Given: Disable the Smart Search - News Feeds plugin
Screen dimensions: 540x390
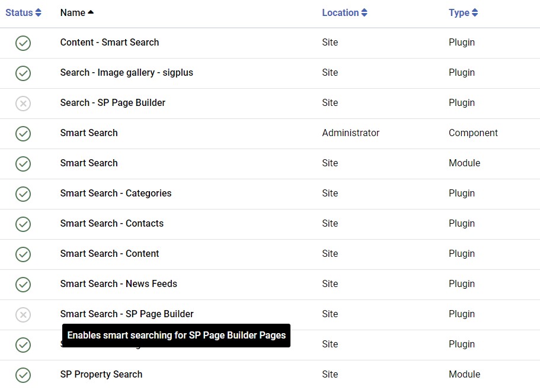Looking at the screenshot, I should (23, 284).
